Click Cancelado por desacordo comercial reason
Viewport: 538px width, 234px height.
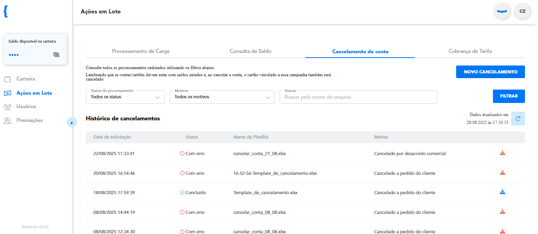[410, 154]
